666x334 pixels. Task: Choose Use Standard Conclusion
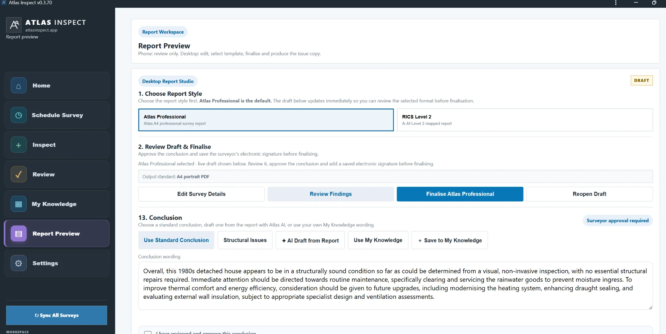[x=176, y=240]
